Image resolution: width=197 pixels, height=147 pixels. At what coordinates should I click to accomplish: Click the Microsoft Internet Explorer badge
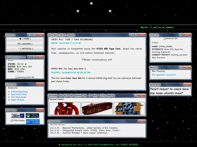point(18,116)
